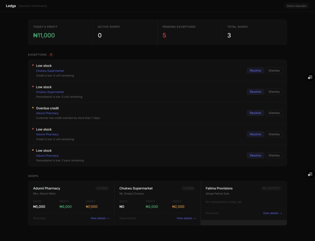Click the lower floating filter-list icon
The image size is (315, 241).
[310, 174]
